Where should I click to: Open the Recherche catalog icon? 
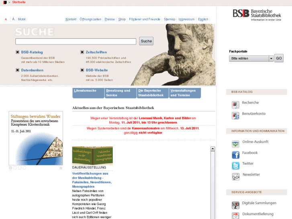[235, 105]
